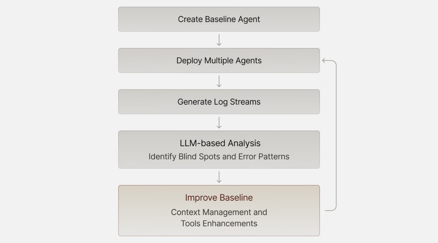Image resolution: width=438 pixels, height=243 pixels.
Task: Click feedback arrowhead pointing at Deploy Multiple Agents
Action: tap(324, 61)
